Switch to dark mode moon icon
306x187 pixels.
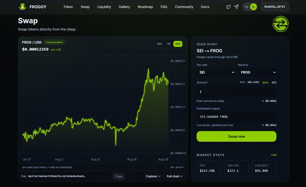tap(253, 7)
